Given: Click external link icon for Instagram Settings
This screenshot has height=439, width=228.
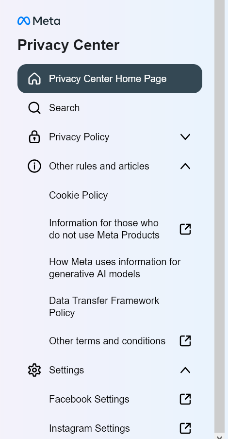Looking at the screenshot, I should (185, 428).
